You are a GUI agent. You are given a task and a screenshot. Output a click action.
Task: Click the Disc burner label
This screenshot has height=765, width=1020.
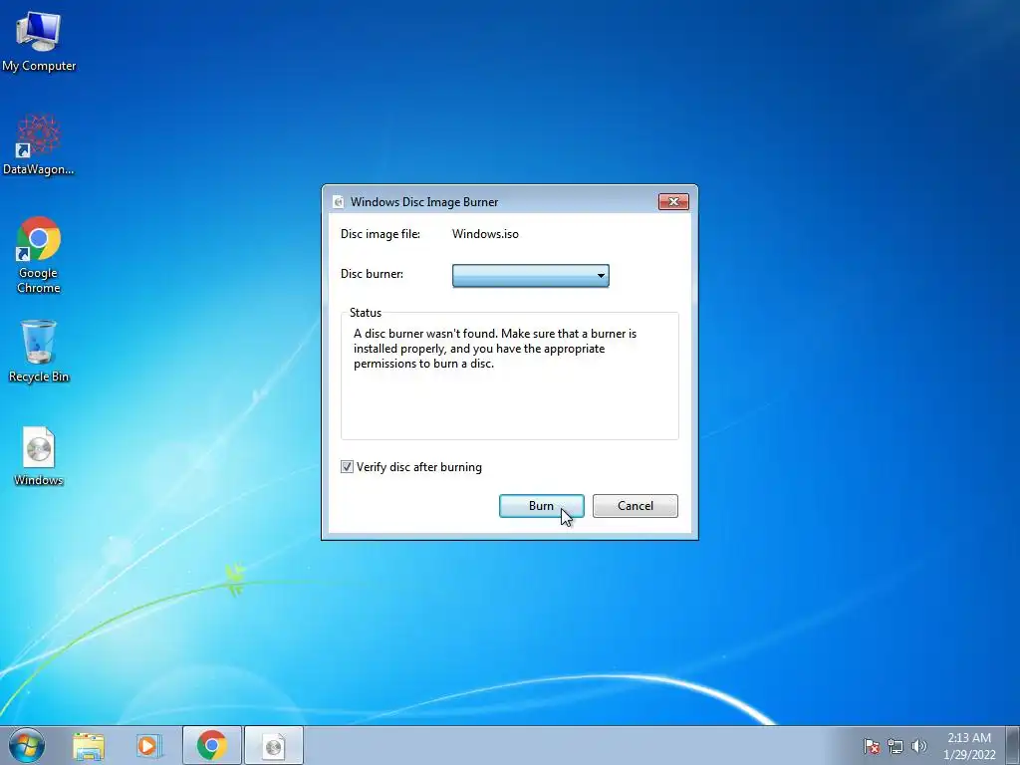pyautogui.click(x=373, y=274)
